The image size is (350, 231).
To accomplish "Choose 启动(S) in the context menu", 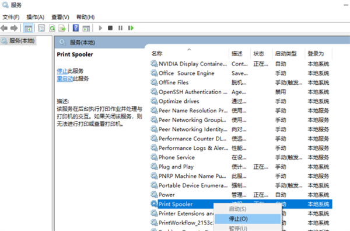I will pos(247,209).
